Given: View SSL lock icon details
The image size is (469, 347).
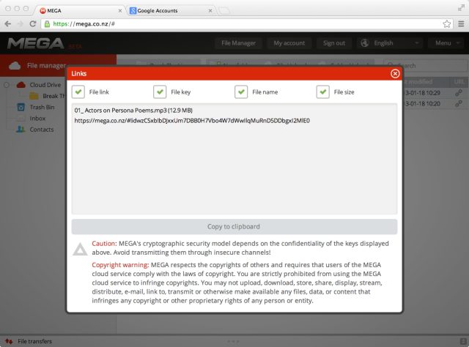Looking at the screenshot, I should point(47,24).
